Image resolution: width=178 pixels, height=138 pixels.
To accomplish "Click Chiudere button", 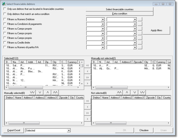I will pos(144,130).
